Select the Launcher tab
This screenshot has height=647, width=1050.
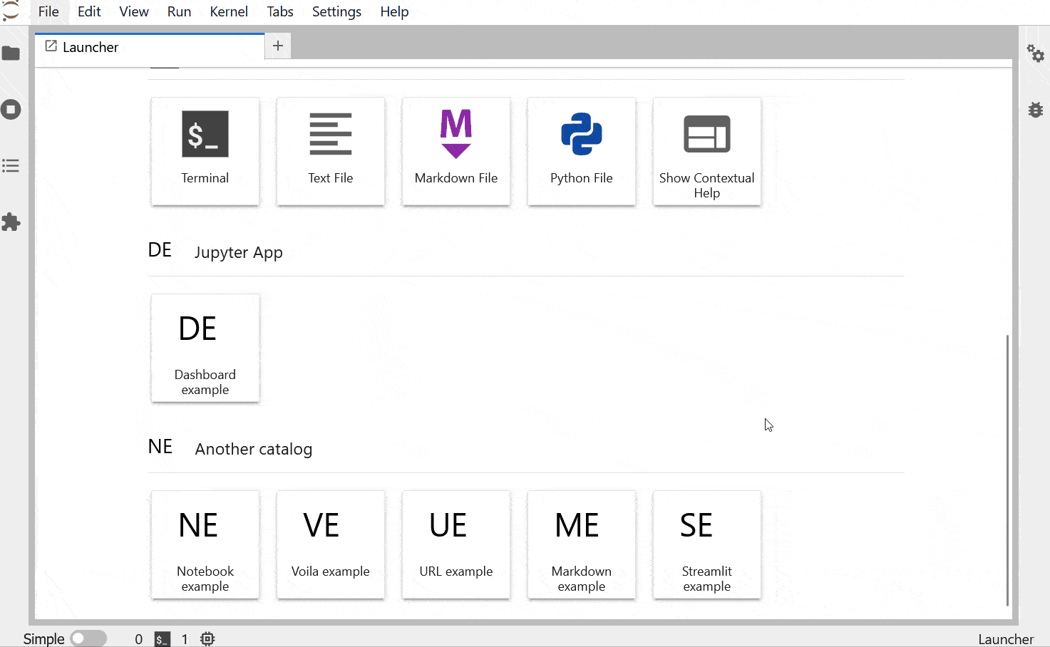(x=150, y=47)
